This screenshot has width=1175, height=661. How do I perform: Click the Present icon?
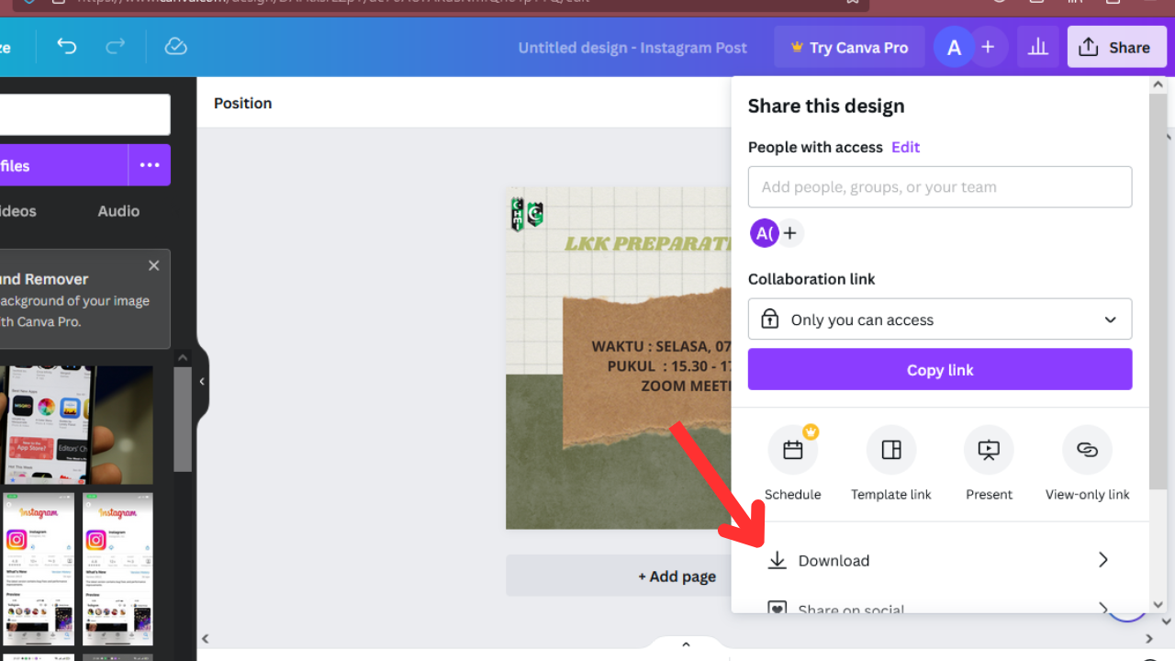coord(989,450)
